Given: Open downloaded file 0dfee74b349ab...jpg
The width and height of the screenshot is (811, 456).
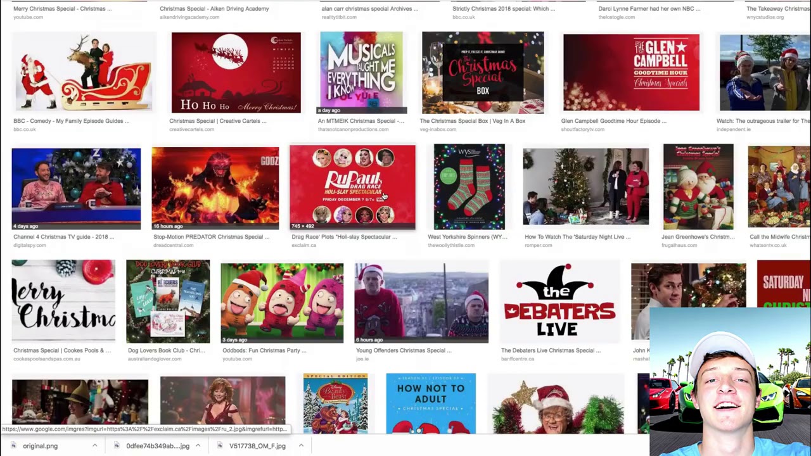Looking at the screenshot, I should click(x=158, y=446).
